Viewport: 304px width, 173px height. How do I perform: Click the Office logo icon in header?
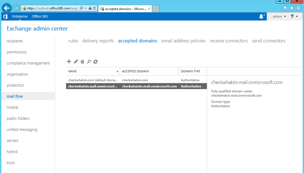pyautogui.click(x=5, y=17)
